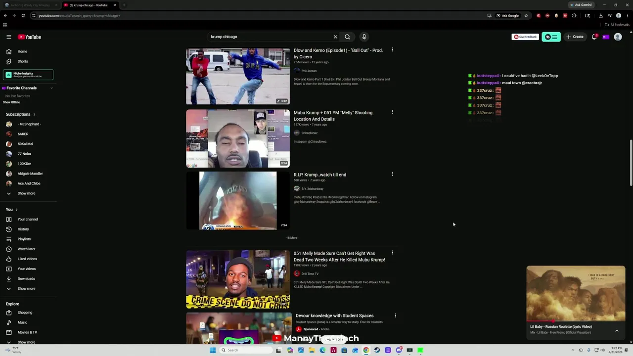Click the purple extension icon beside the bell
This screenshot has width=633, height=356.
606,37
